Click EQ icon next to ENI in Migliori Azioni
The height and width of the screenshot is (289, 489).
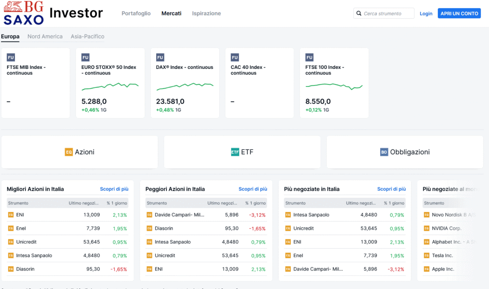[11, 215]
